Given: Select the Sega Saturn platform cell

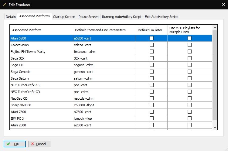Looking at the screenshot, I should [42, 78].
